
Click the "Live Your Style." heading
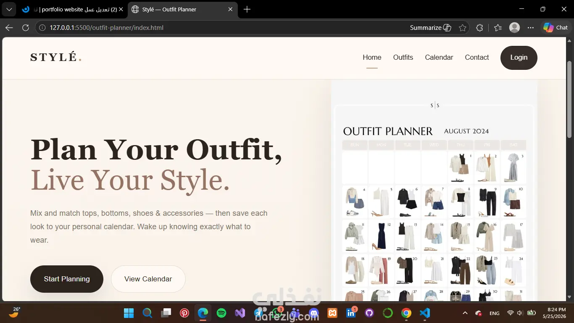pos(130,180)
